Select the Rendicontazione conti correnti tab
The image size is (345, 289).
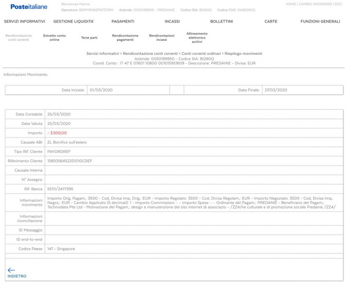click(x=19, y=38)
